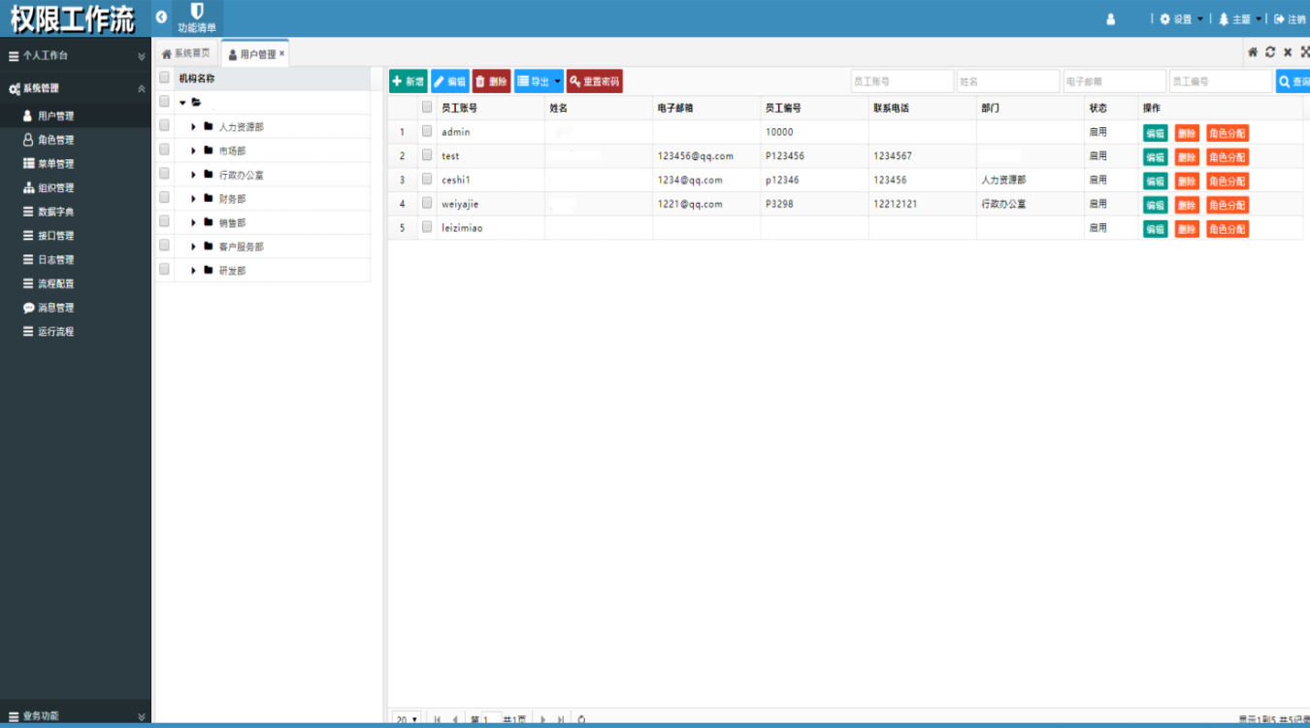Click 编辑 in the admin row
This screenshot has width=1310, height=728.
(x=1155, y=133)
